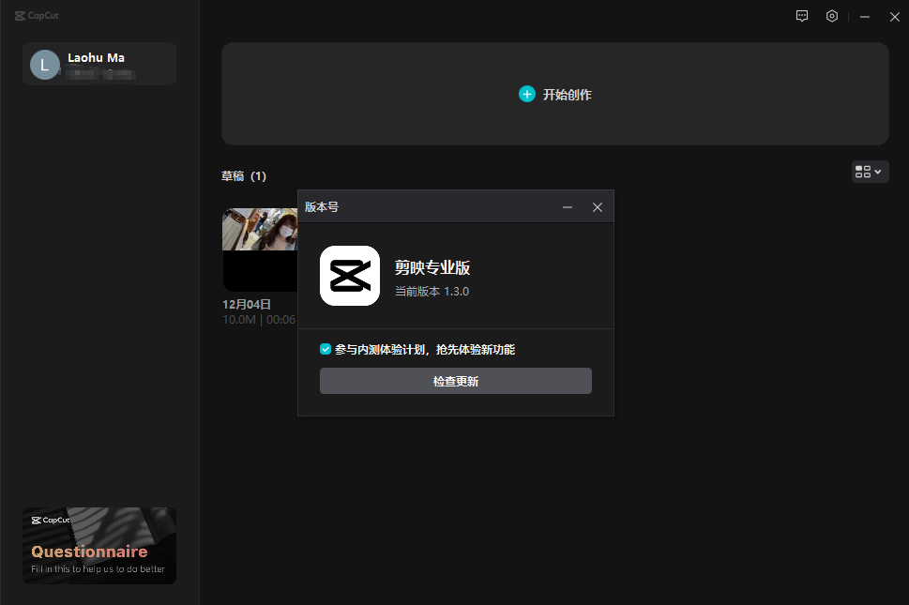
Task: Click the plus icon next to 开始创作
Action: tap(527, 94)
